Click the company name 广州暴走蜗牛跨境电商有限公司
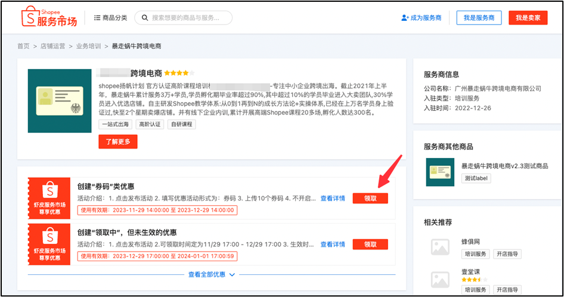This screenshot has width=564, height=297. click(498, 88)
